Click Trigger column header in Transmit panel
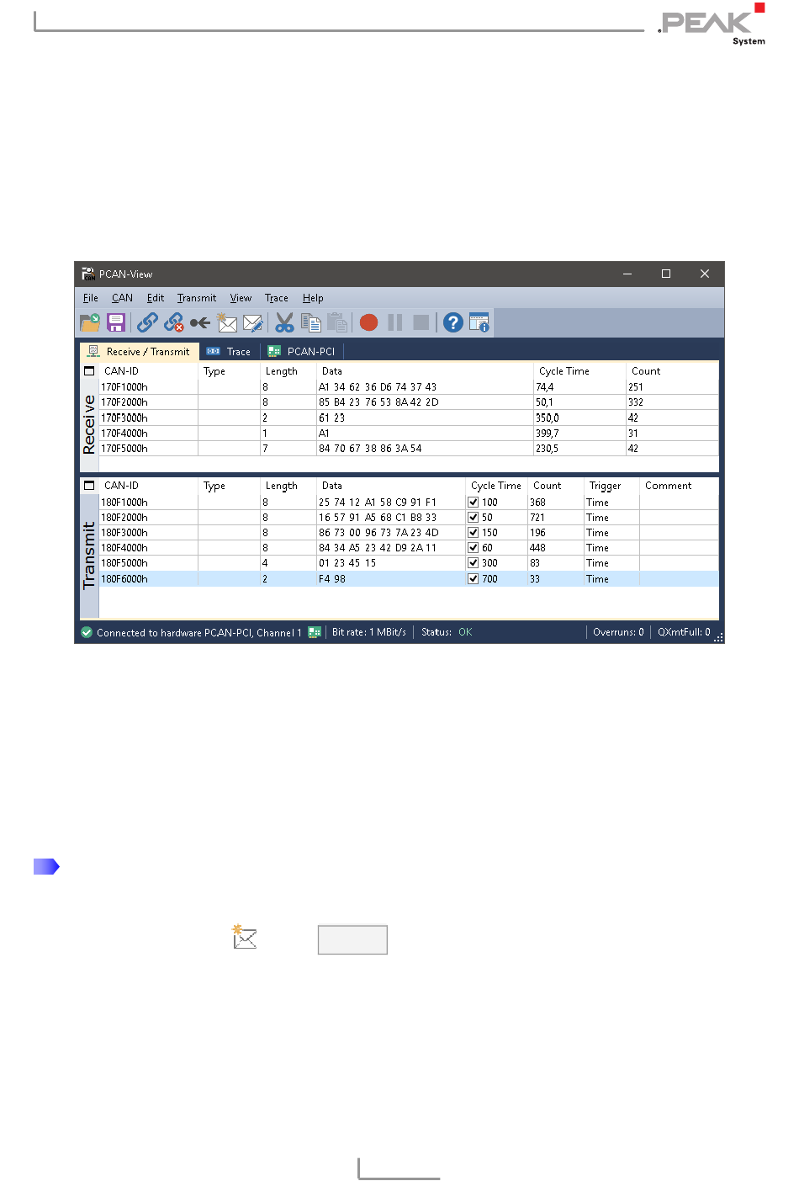This screenshot has width=799, height=1197. pos(611,486)
